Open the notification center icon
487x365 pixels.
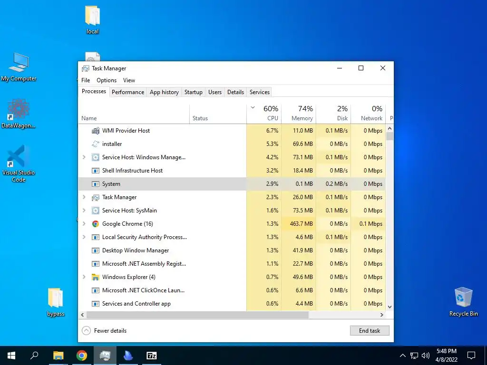pyautogui.click(x=471, y=355)
